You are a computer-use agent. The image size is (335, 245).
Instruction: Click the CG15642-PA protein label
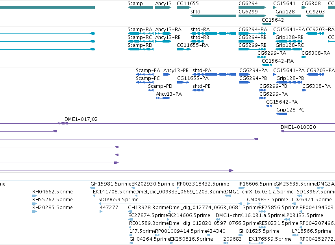coord(282,102)
